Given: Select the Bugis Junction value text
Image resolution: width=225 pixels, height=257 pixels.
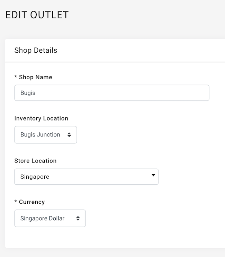Looking at the screenshot, I should [x=40, y=135].
